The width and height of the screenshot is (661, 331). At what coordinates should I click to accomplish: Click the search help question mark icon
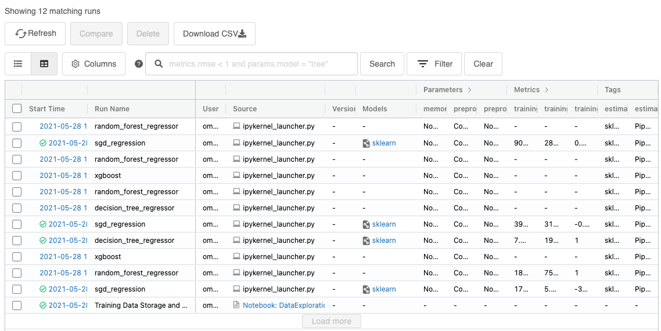(139, 64)
